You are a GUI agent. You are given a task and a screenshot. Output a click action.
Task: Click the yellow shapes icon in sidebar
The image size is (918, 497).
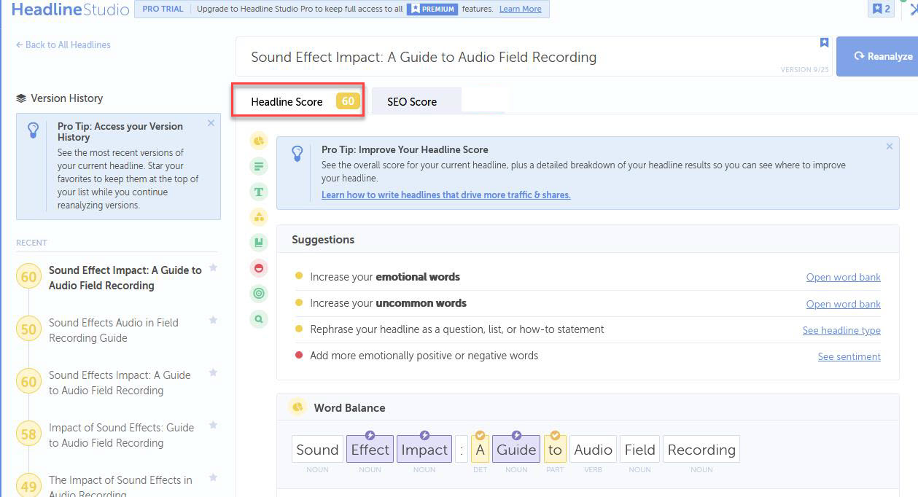pos(258,217)
